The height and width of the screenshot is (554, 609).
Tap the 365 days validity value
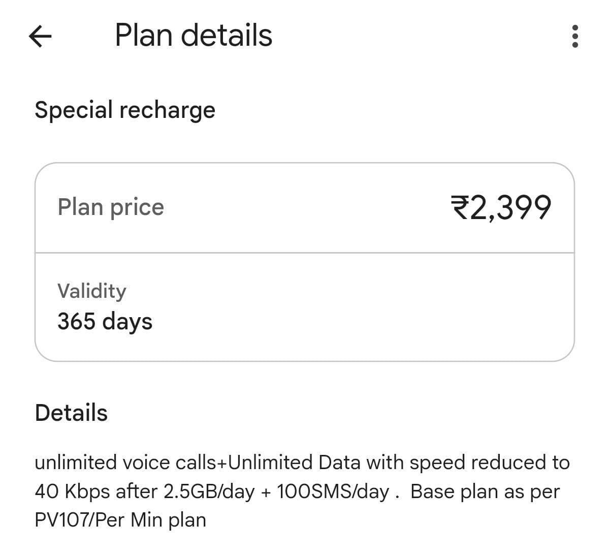[x=105, y=322]
